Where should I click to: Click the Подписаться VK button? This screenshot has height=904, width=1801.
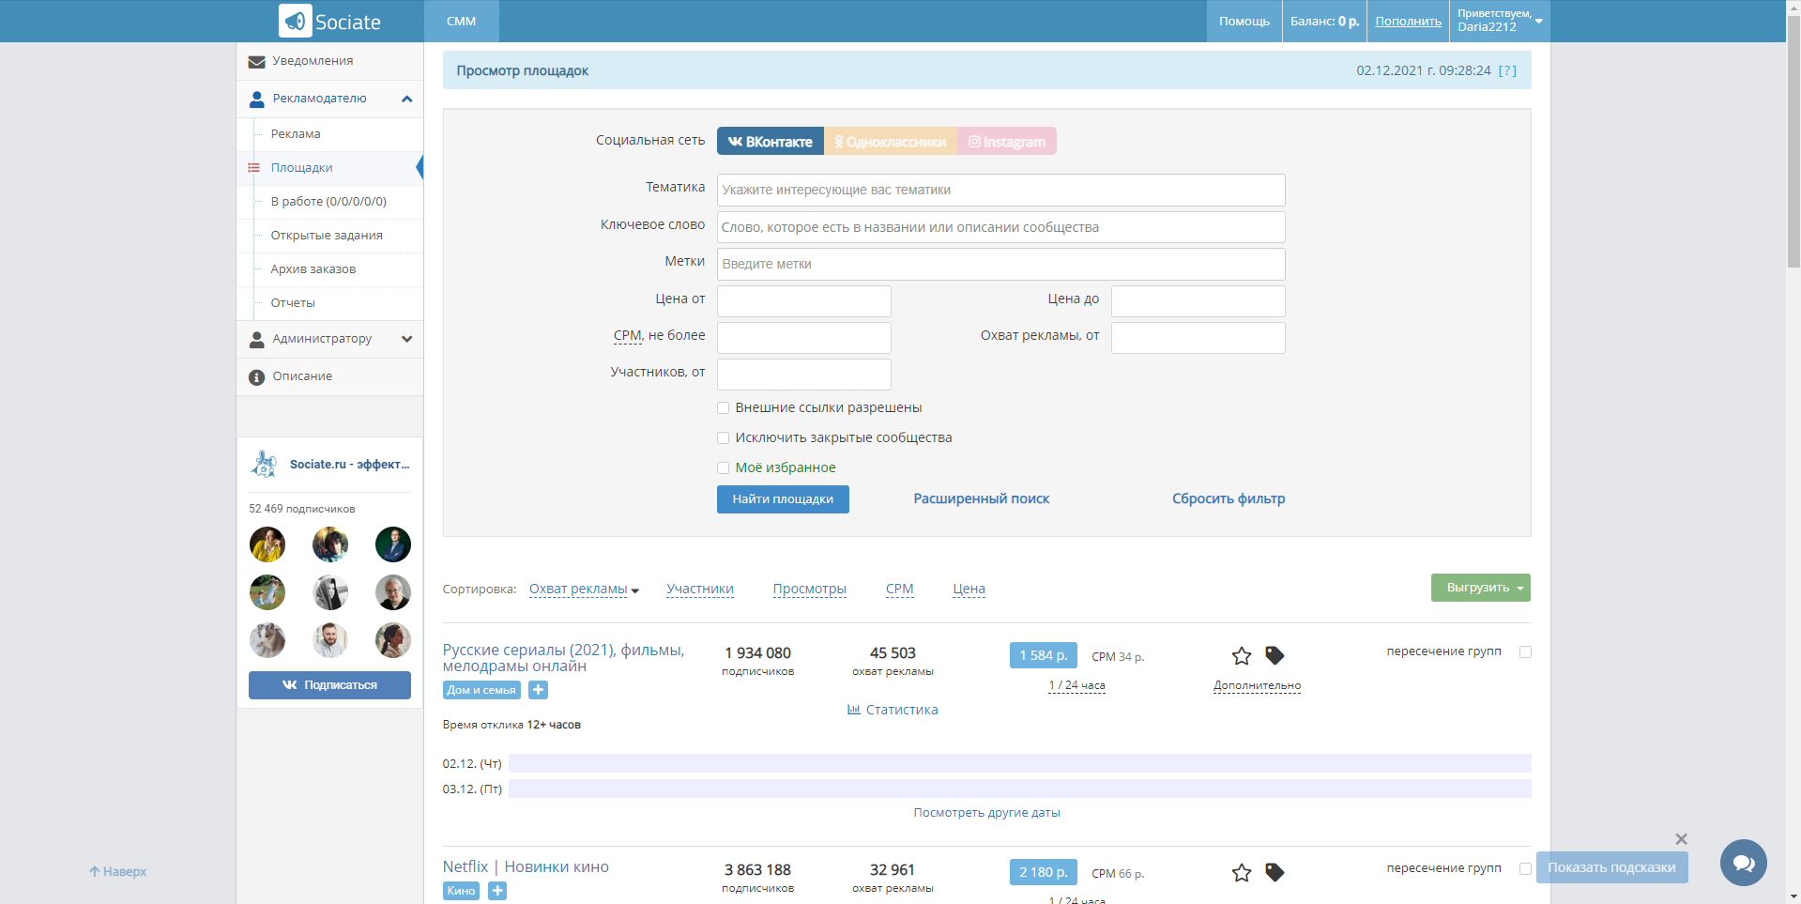click(x=329, y=685)
